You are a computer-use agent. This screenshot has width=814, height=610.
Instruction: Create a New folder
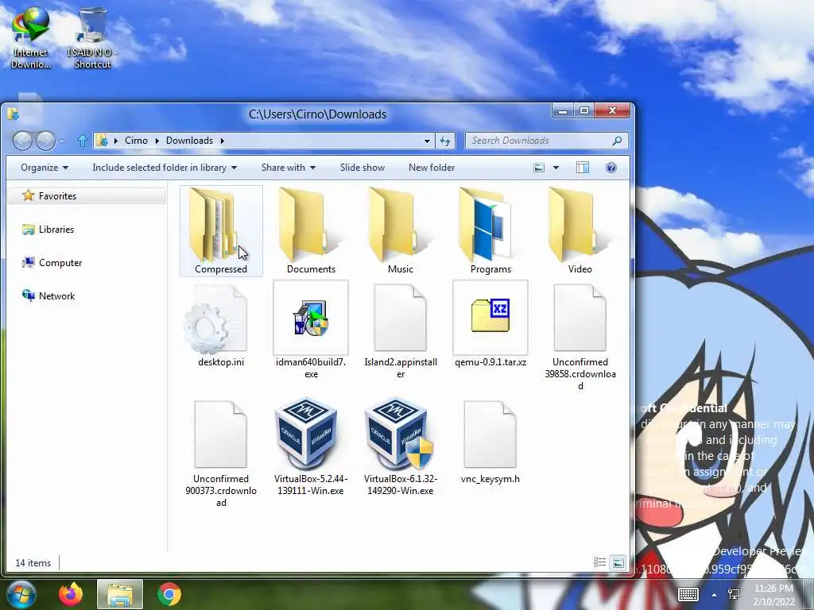tap(432, 168)
